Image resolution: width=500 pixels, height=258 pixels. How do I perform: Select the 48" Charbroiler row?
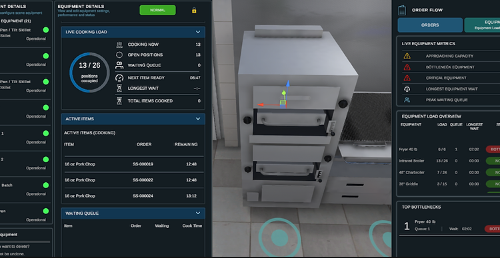[449, 172]
